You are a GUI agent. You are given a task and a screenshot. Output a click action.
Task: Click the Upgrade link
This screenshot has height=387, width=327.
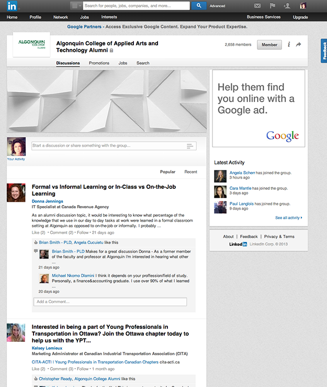(300, 17)
